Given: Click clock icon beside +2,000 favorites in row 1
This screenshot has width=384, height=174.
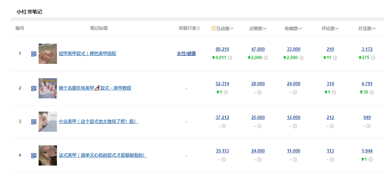Looking at the screenshot, I should (x=302, y=58).
